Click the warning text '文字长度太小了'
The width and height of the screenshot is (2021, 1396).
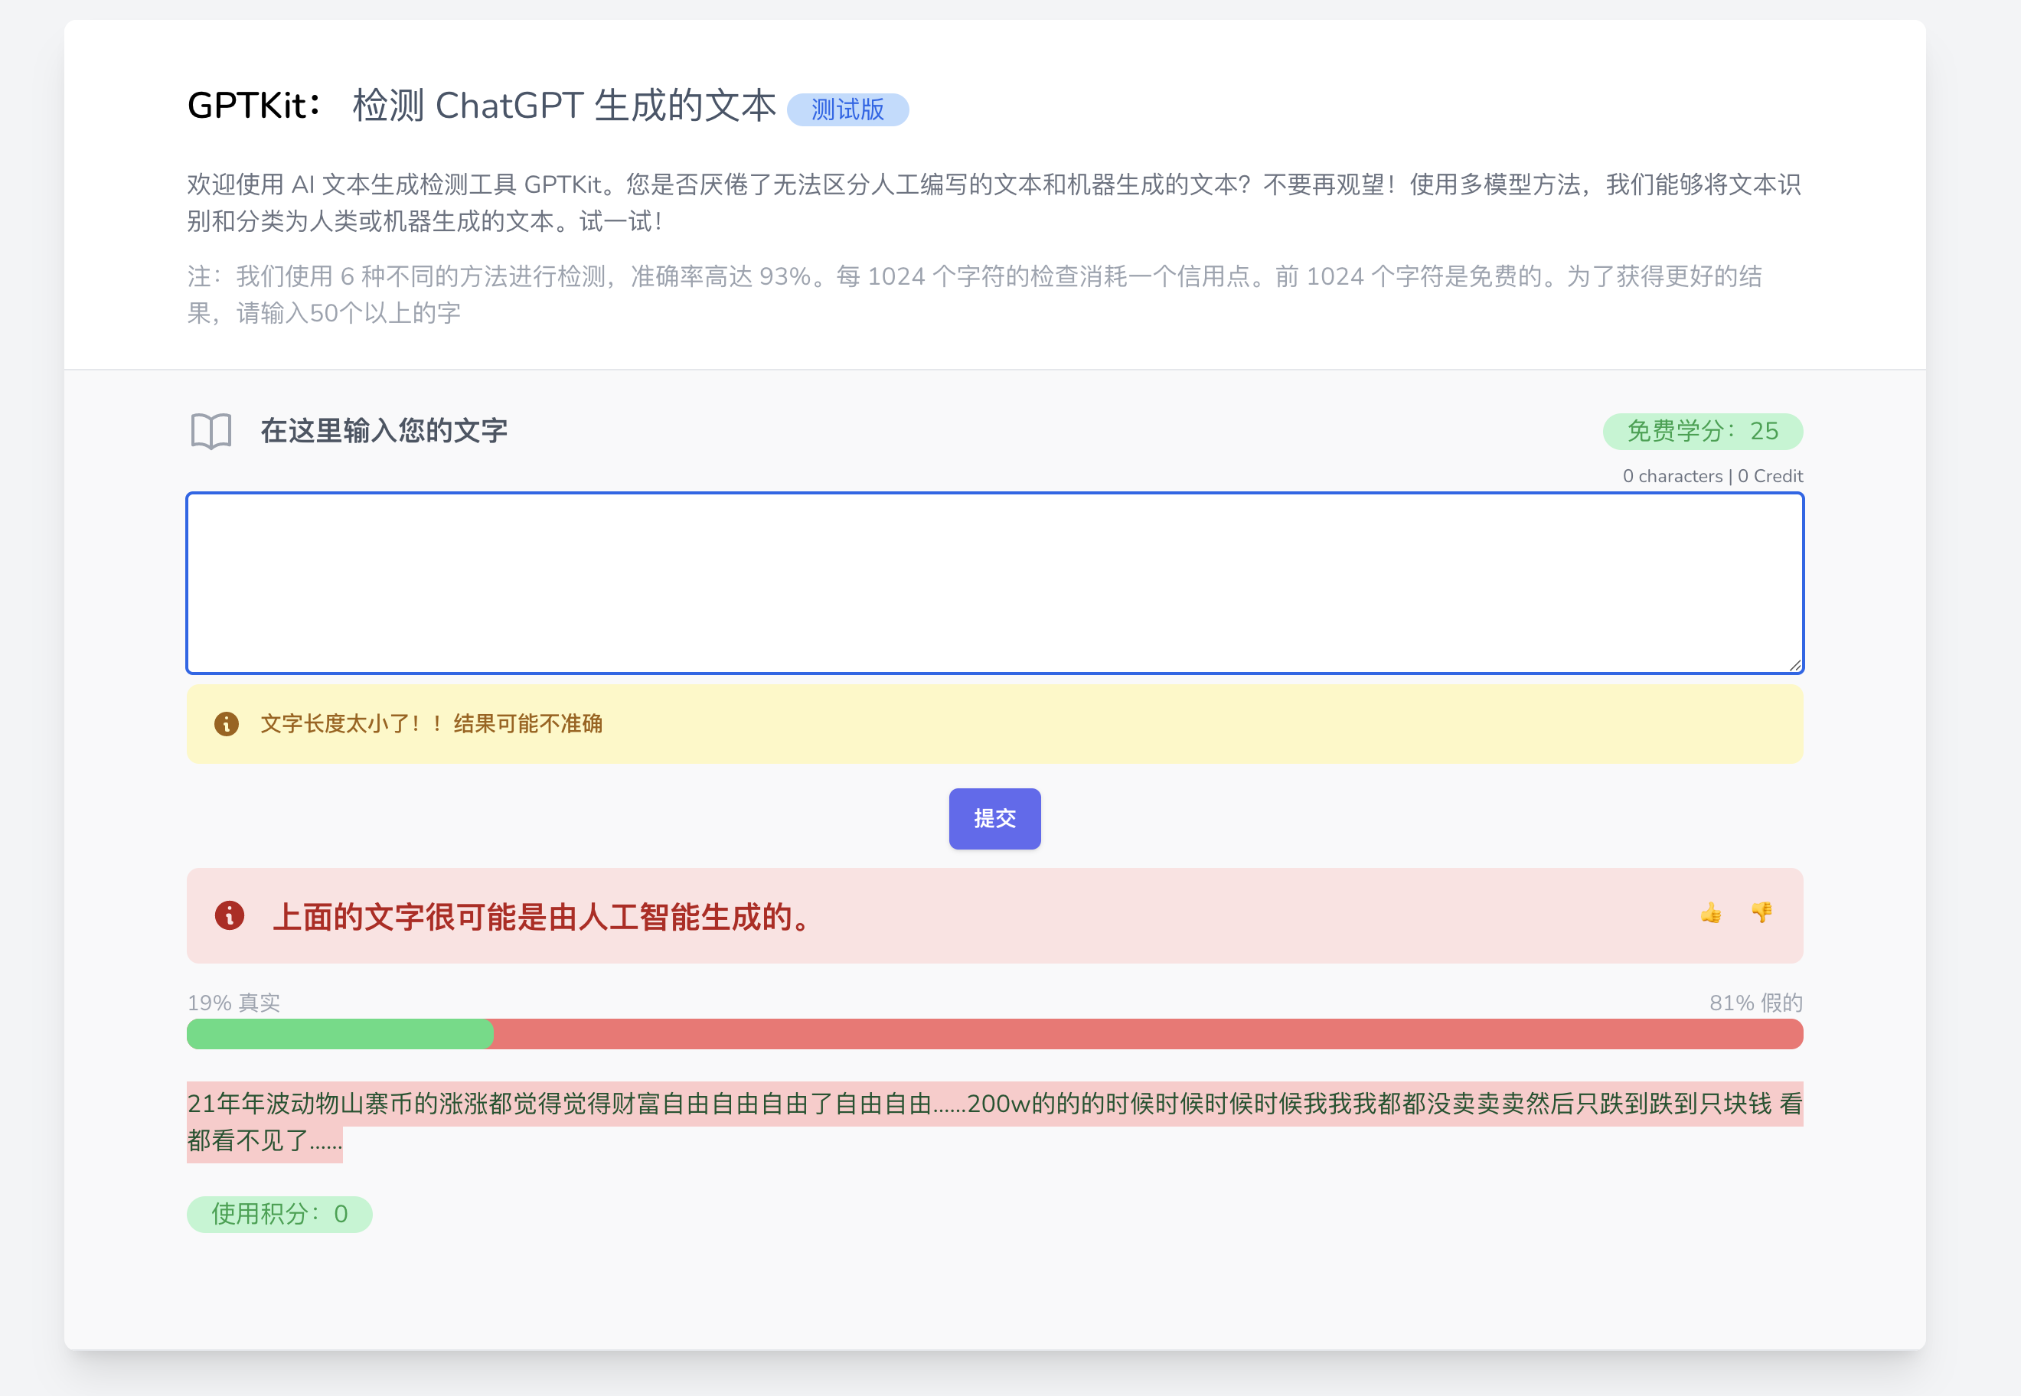coord(431,724)
